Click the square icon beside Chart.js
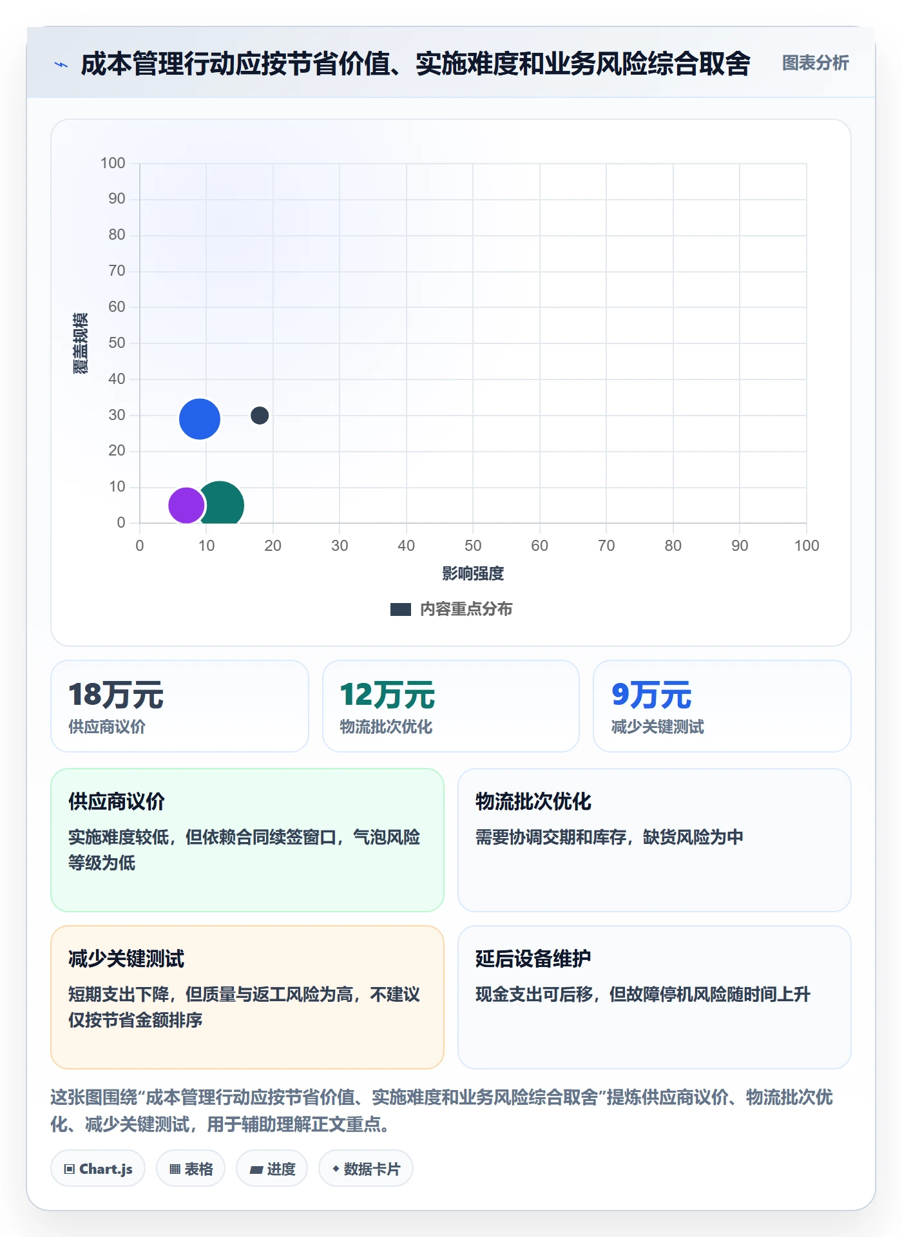Screen dimensions: 902x1237 point(70,1169)
